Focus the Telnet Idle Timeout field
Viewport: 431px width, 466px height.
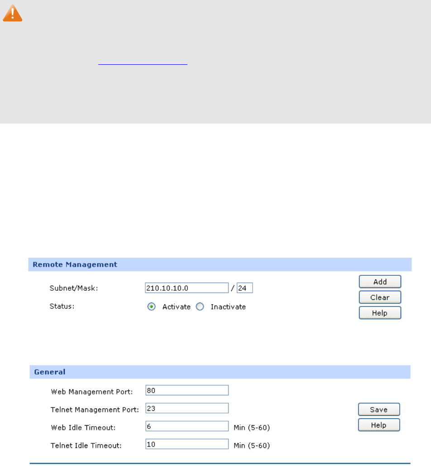[187, 444]
